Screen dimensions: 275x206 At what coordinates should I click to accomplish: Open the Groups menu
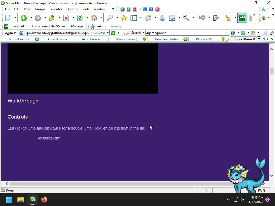(x=40, y=9)
